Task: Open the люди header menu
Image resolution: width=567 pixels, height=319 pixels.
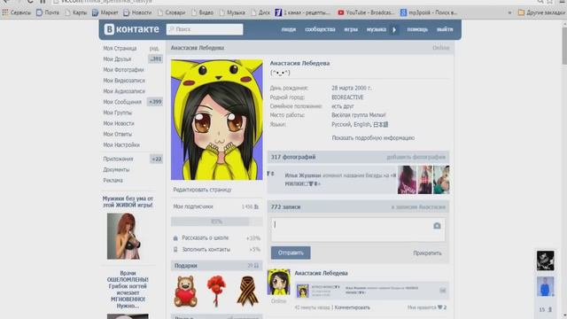Action: click(289, 29)
